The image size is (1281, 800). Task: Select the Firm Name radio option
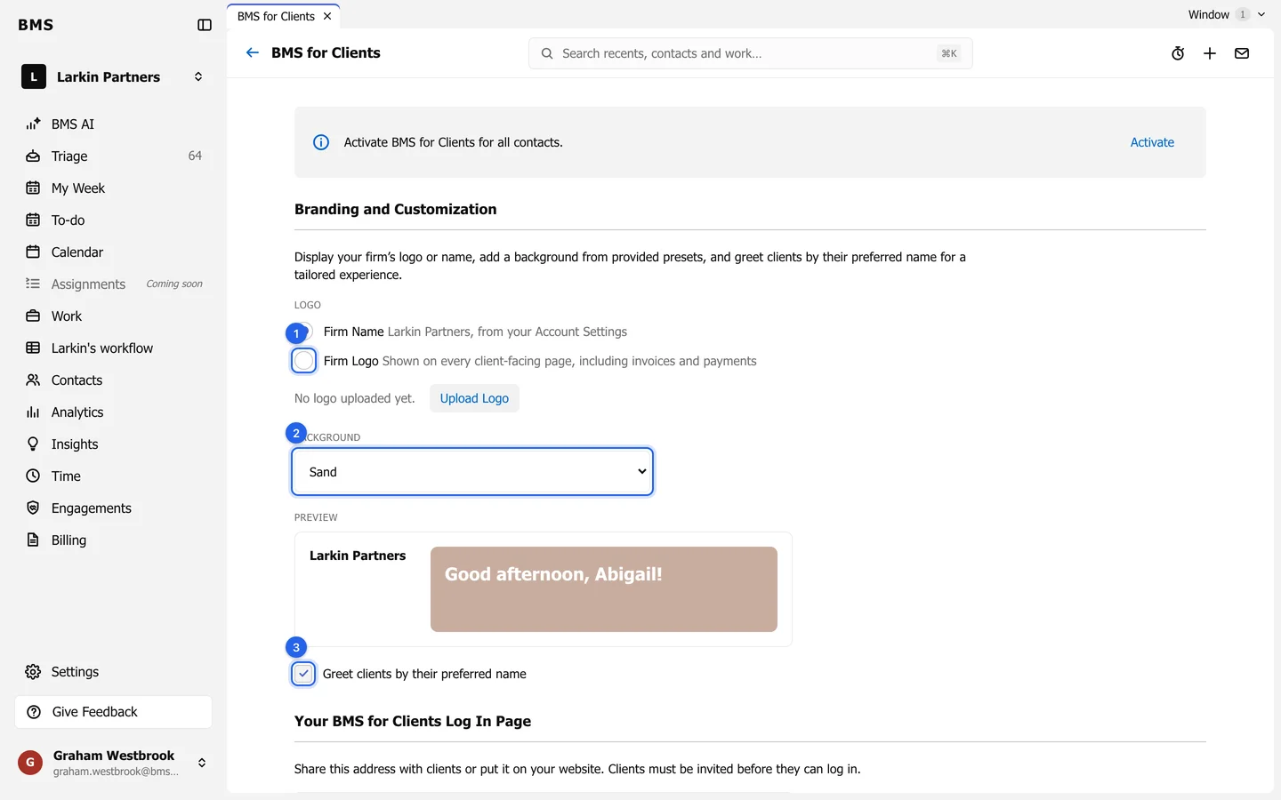click(x=304, y=332)
